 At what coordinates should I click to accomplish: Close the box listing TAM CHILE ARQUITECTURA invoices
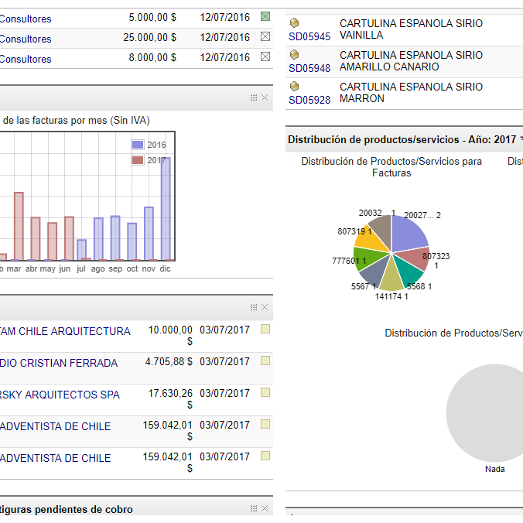[x=265, y=307]
